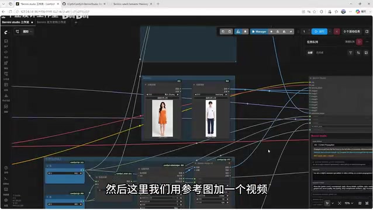Click the blue active icon left of the stop square
Screen dimensions: 373x210
[x=238, y=32]
